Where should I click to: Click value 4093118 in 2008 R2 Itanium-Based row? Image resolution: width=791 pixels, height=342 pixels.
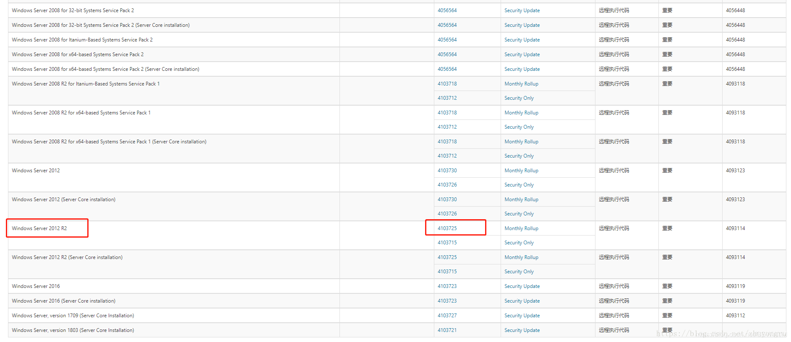[x=735, y=84]
